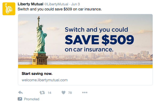
Task: Click the retweet count 14
Action: pyautogui.click(x=49, y=93)
